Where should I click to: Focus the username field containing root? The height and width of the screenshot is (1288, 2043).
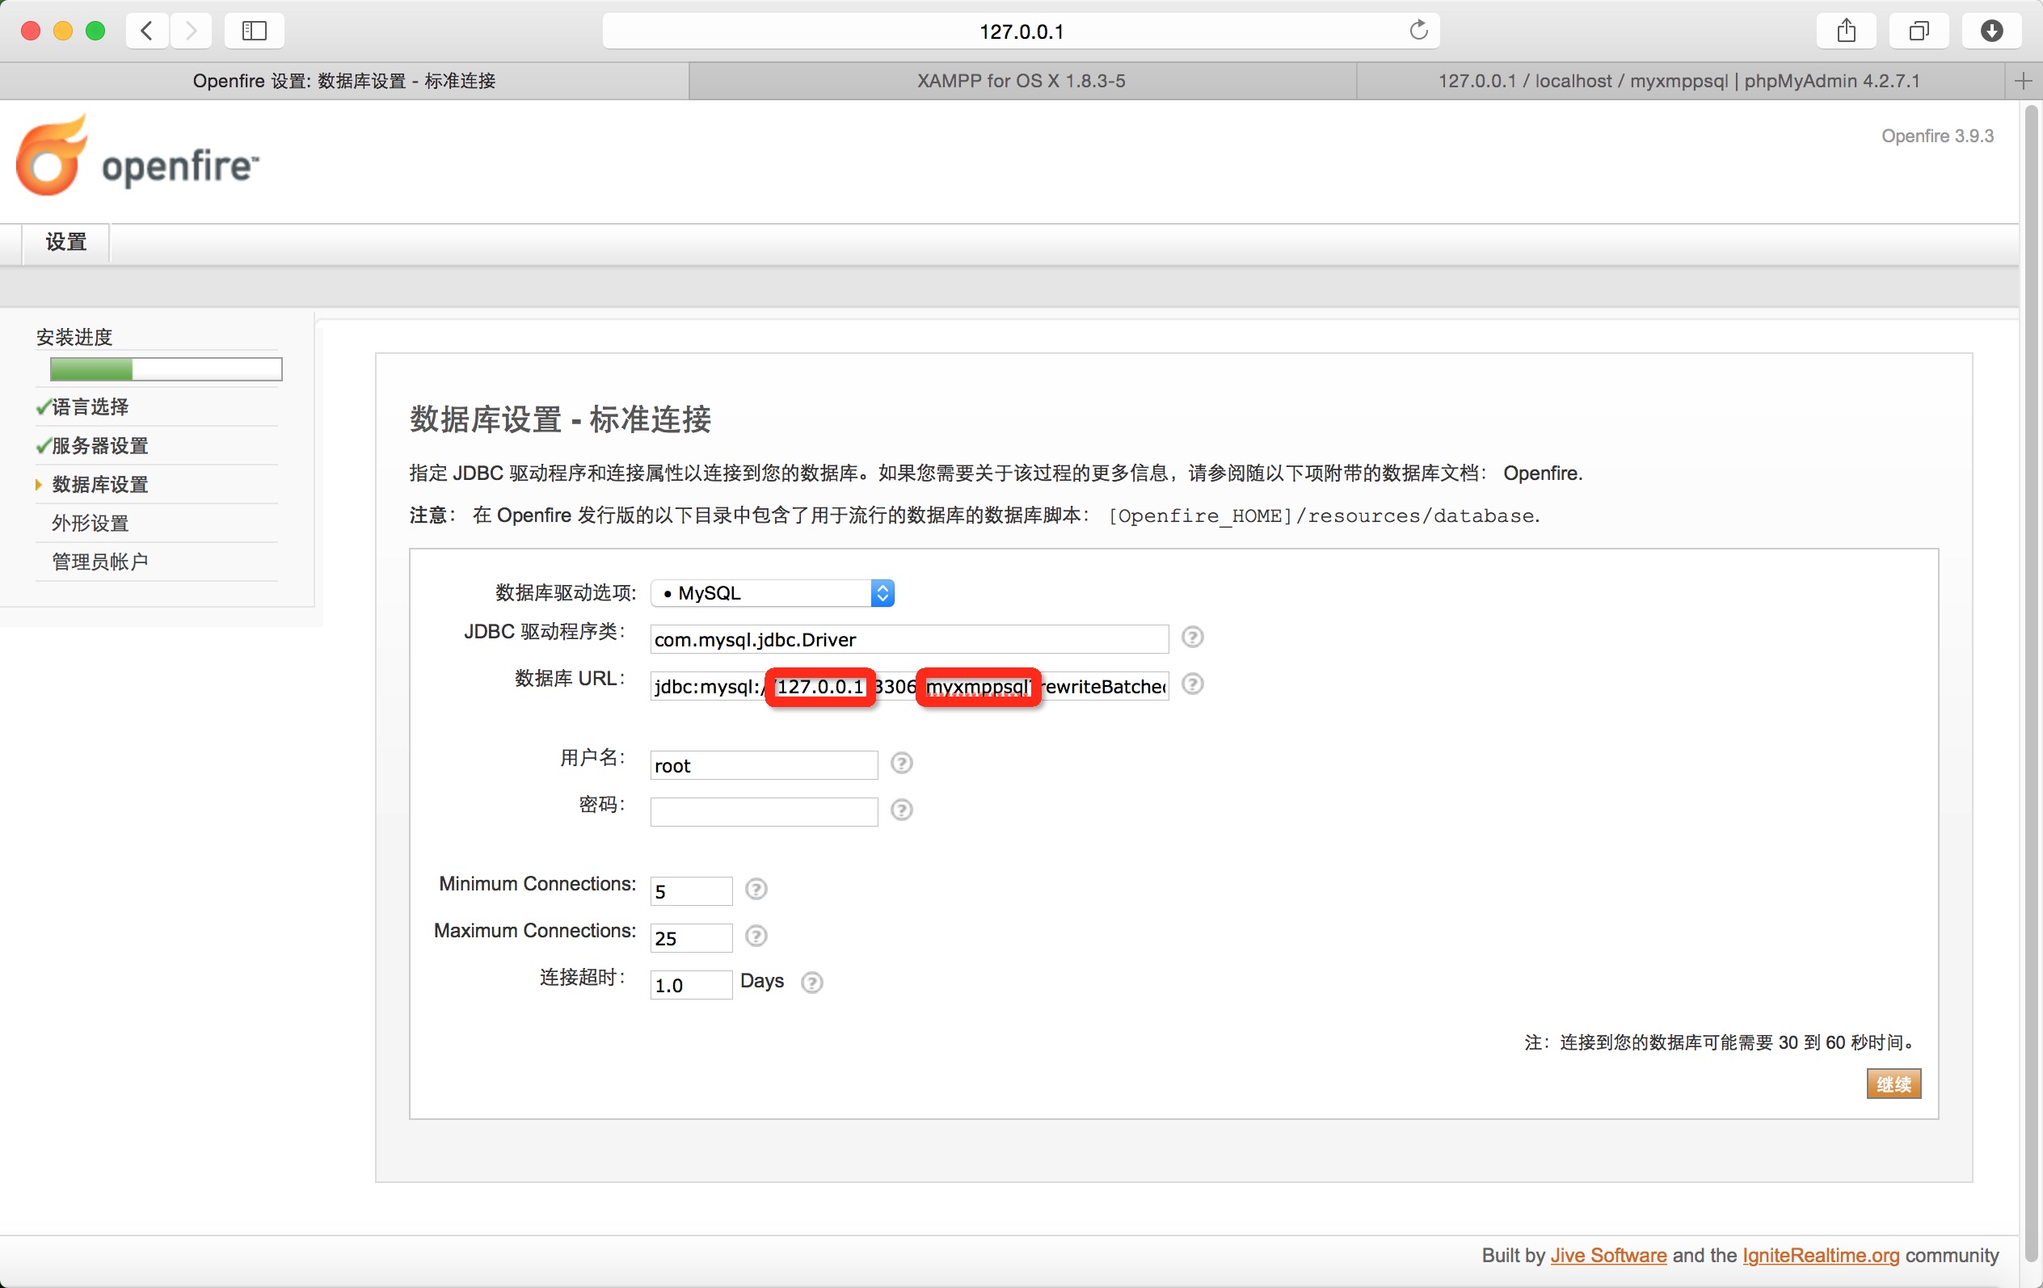[x=764, y=765]
